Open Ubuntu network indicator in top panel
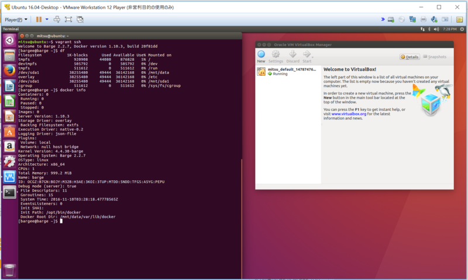The width and height of the screenshot is (468, 280). coord(422,29)
